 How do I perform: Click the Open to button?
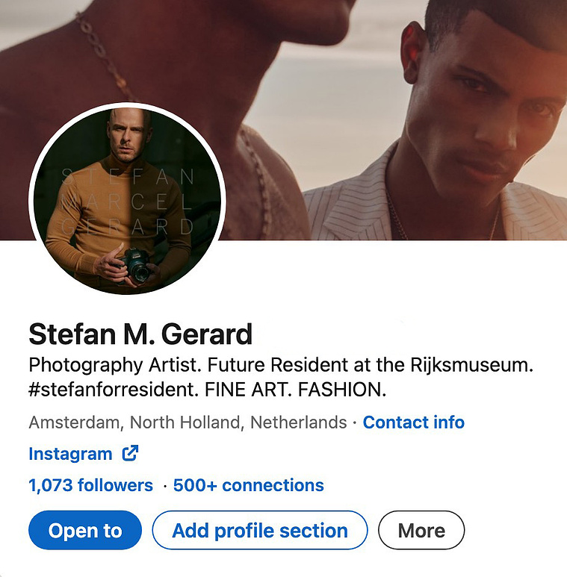coord(85,530)
